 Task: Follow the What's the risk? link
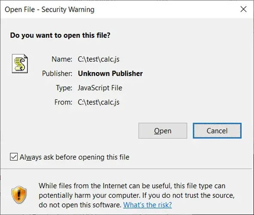pos(147,205)
